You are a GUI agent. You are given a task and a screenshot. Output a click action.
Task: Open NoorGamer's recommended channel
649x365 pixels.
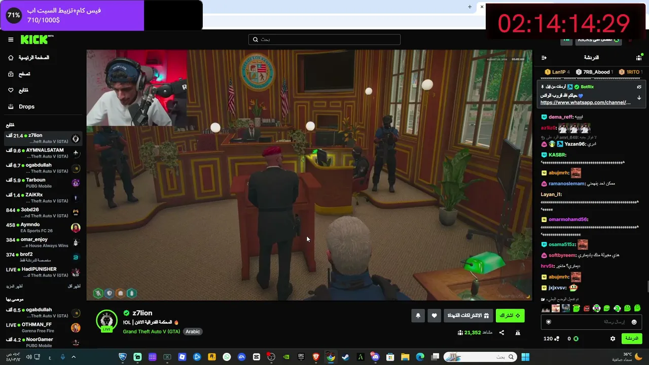(43, 342)
